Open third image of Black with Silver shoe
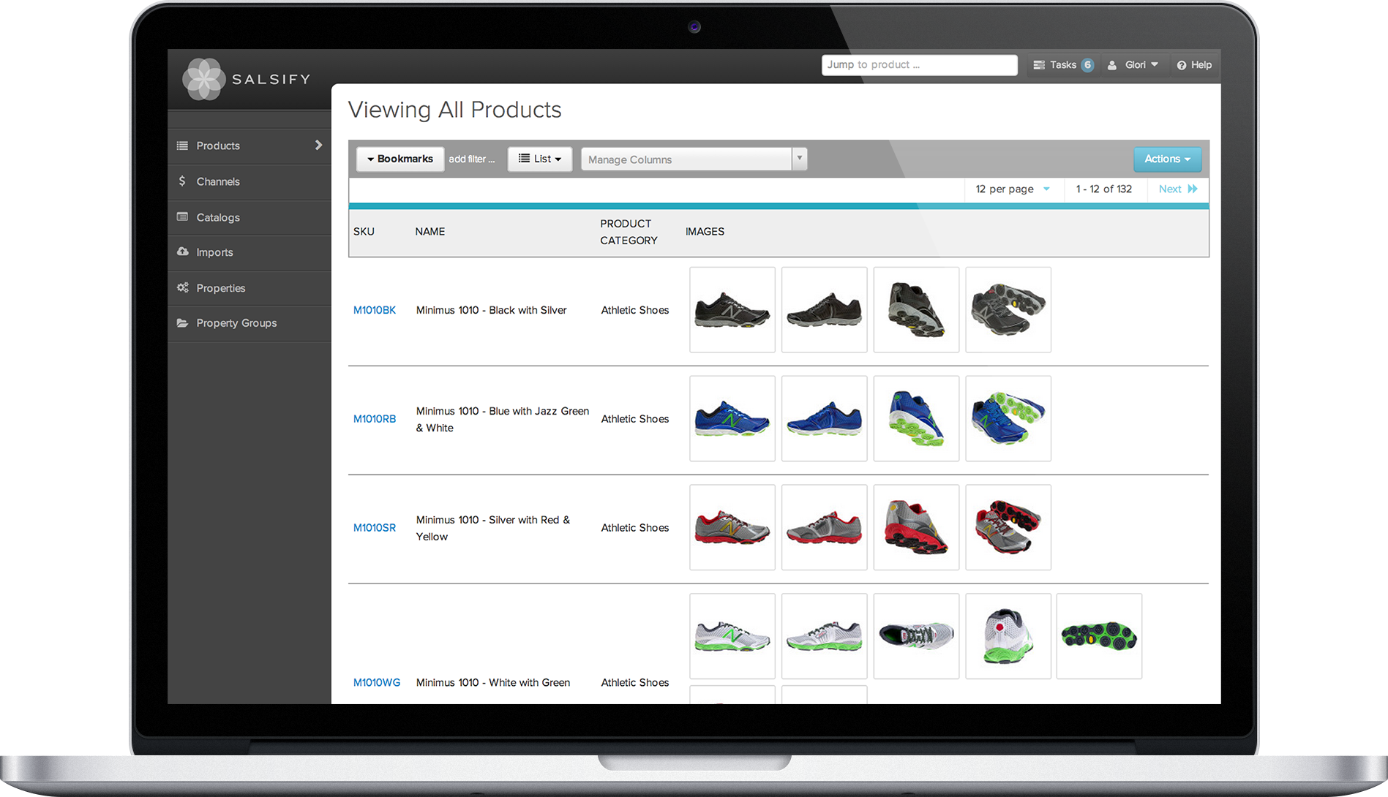 pos(917,310)
